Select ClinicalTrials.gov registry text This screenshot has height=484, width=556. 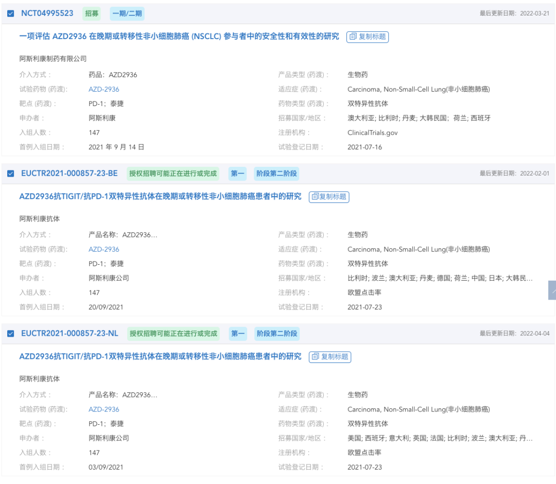(372, 133)
